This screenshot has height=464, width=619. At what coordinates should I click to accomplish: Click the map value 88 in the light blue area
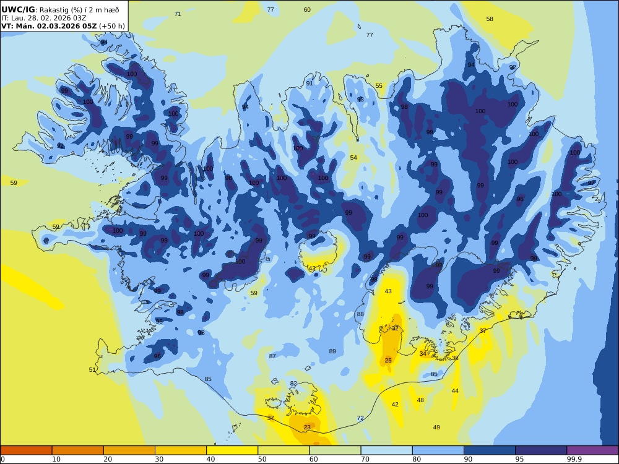point(360,314)
